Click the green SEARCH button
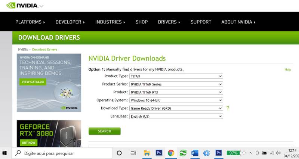The height and width of the screenshot is (159, 299). pos(105,131)
